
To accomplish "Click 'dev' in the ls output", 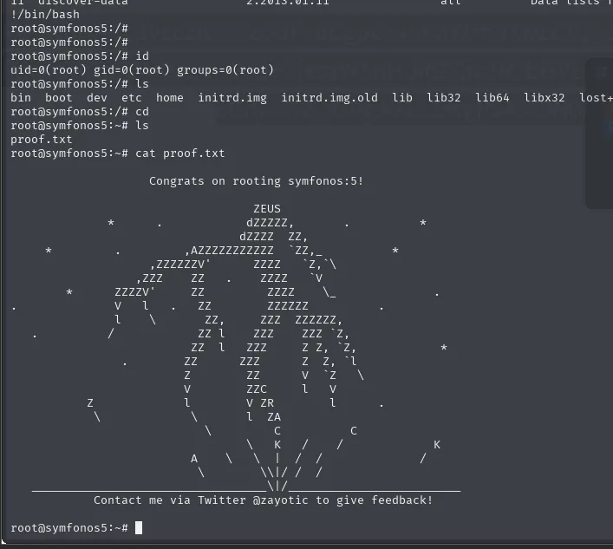I will [97, 98].
